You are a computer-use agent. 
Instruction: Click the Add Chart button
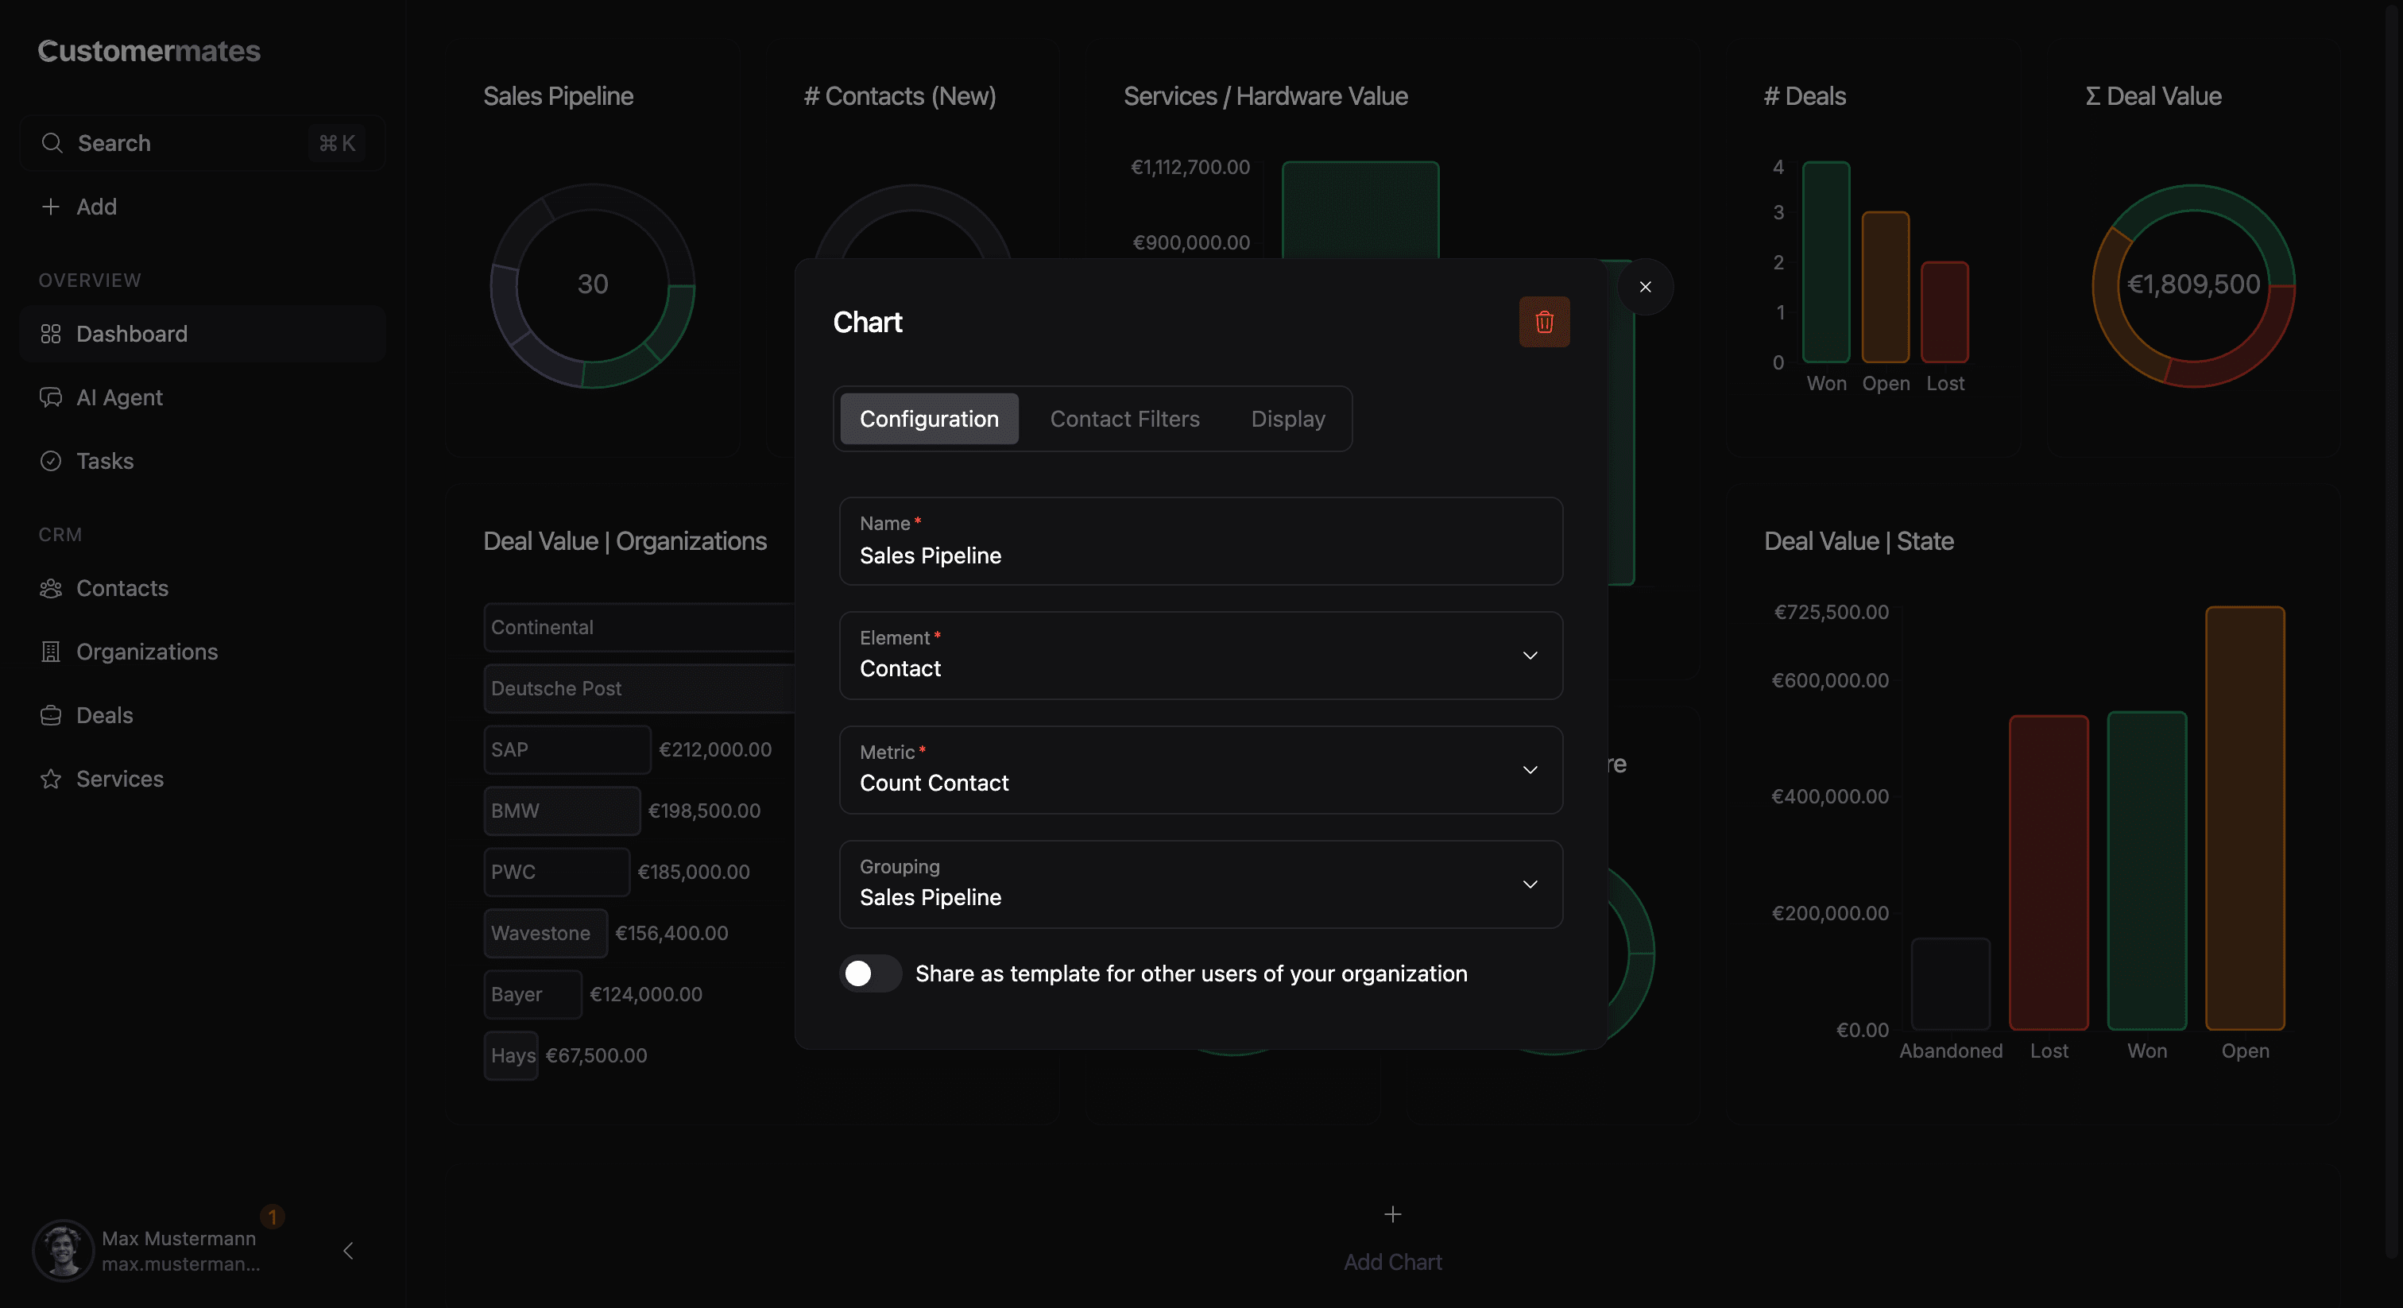[x=1391, y=1236]
